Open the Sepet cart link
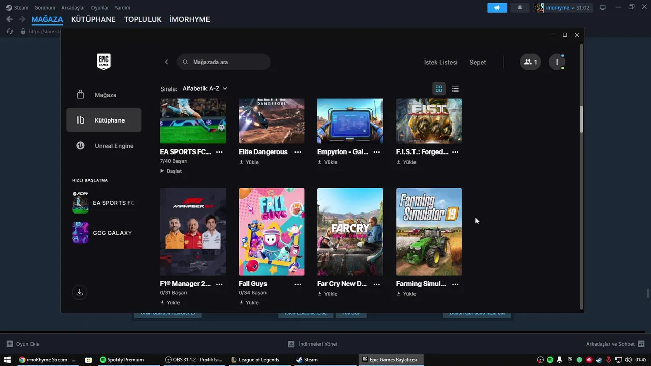The image size is (651, 366). coord(478,62)
